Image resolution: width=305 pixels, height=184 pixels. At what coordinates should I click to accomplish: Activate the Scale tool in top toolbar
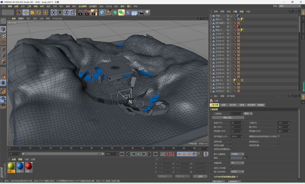tap(32, 12)
